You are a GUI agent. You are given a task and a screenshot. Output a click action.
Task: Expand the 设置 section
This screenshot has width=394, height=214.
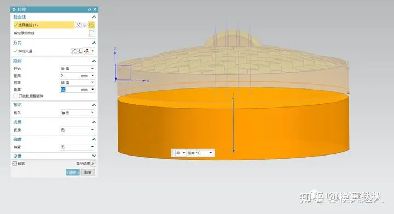point(94,156)
